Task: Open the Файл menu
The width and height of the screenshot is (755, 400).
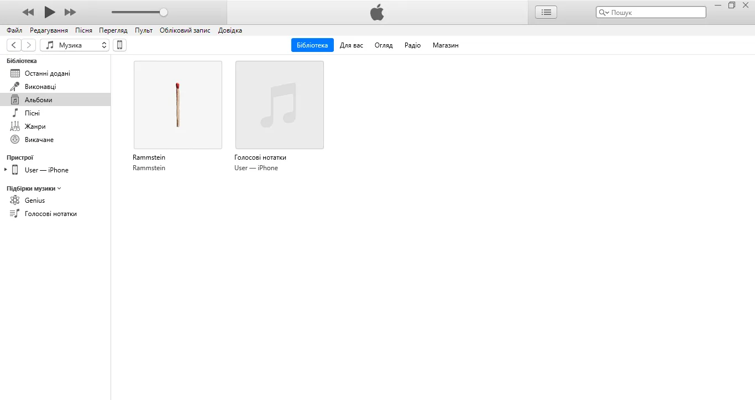Action: pyautogui.click(x=14, y=30)
